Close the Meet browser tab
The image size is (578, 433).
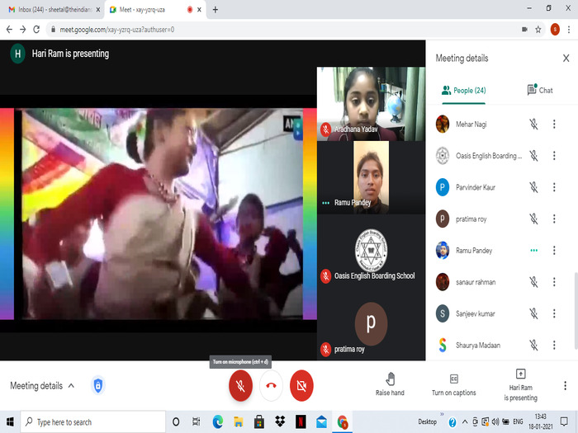(199, 10)
